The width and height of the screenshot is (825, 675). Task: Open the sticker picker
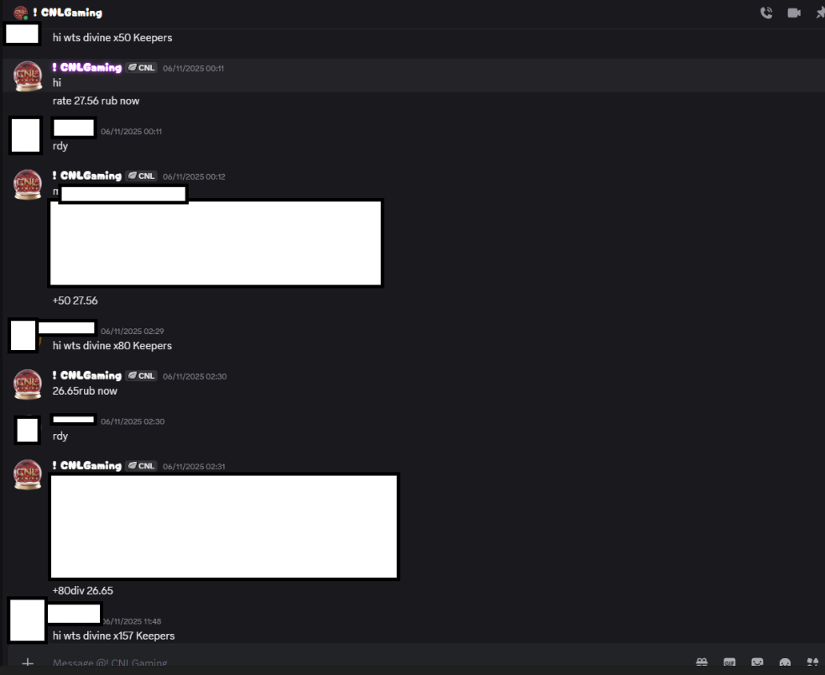[757, 662]
